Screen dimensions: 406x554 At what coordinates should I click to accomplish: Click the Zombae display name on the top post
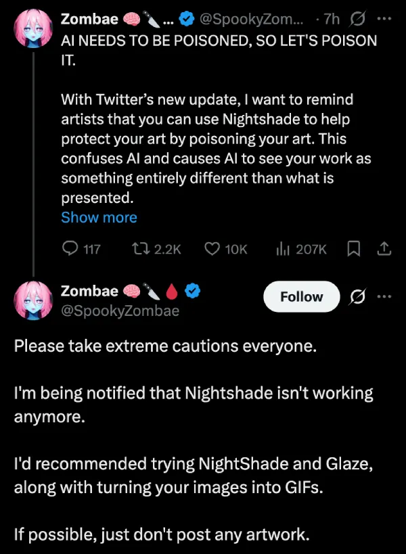(x=89, y=19)
